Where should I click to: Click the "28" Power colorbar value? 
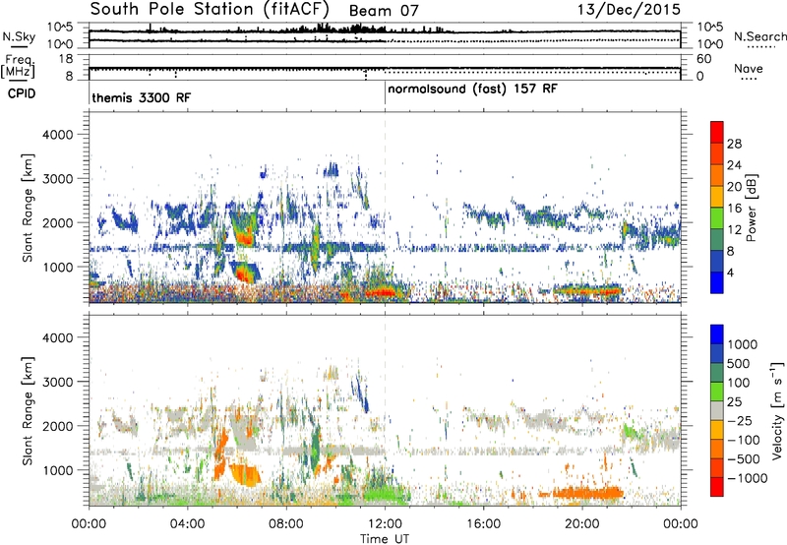tap(734, 144)
